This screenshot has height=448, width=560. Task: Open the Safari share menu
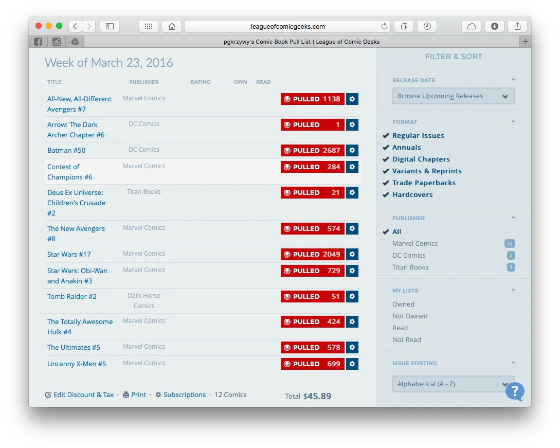[x=517, y=26]
